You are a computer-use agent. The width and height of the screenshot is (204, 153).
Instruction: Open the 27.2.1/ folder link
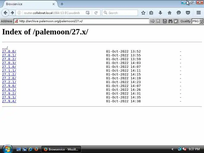coord(9,82)
